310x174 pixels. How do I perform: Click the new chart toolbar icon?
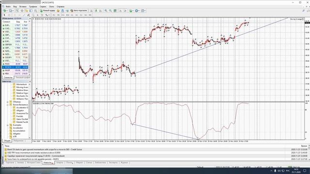tap(4, 11)
